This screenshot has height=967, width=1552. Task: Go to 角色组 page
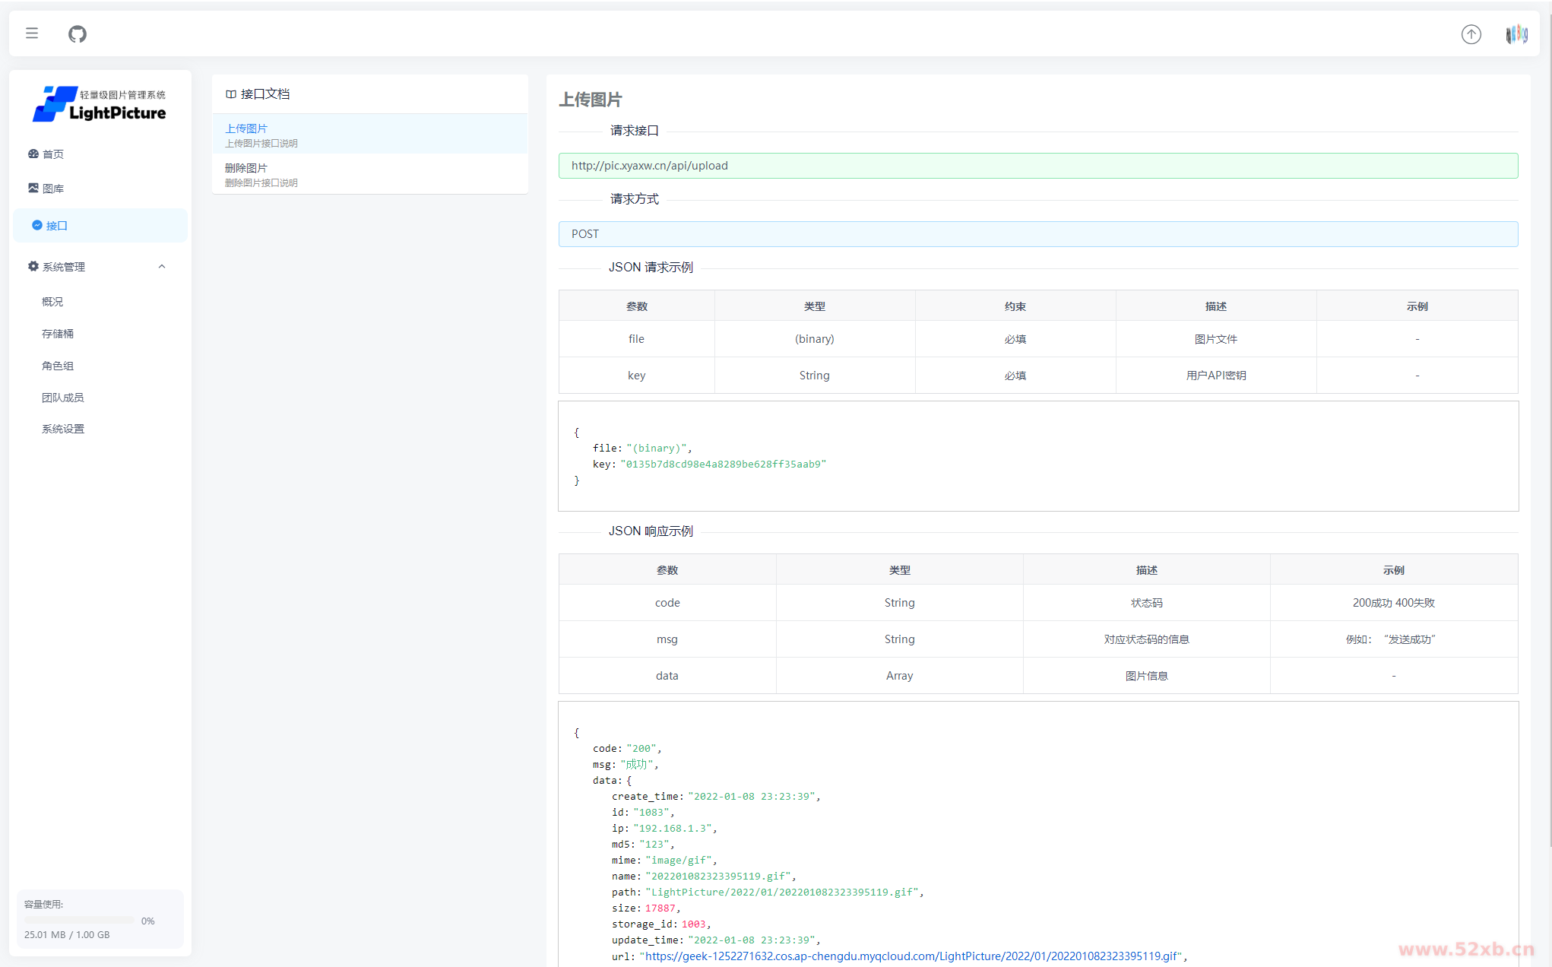[58, 366]
